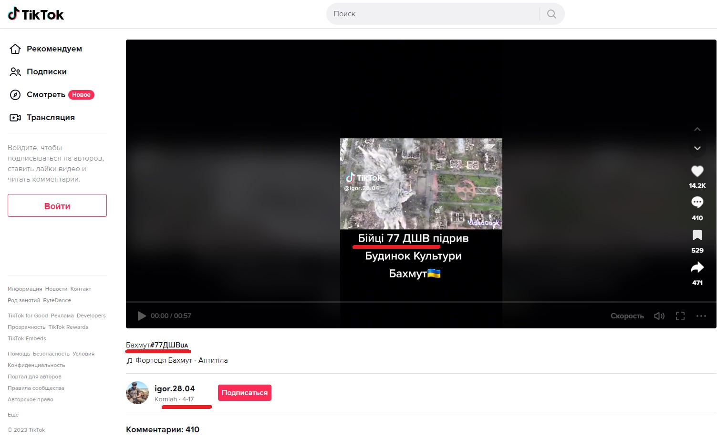Enter fullscreen mode in the player
Screen dimensions: 717x438
tap(680, 316)
